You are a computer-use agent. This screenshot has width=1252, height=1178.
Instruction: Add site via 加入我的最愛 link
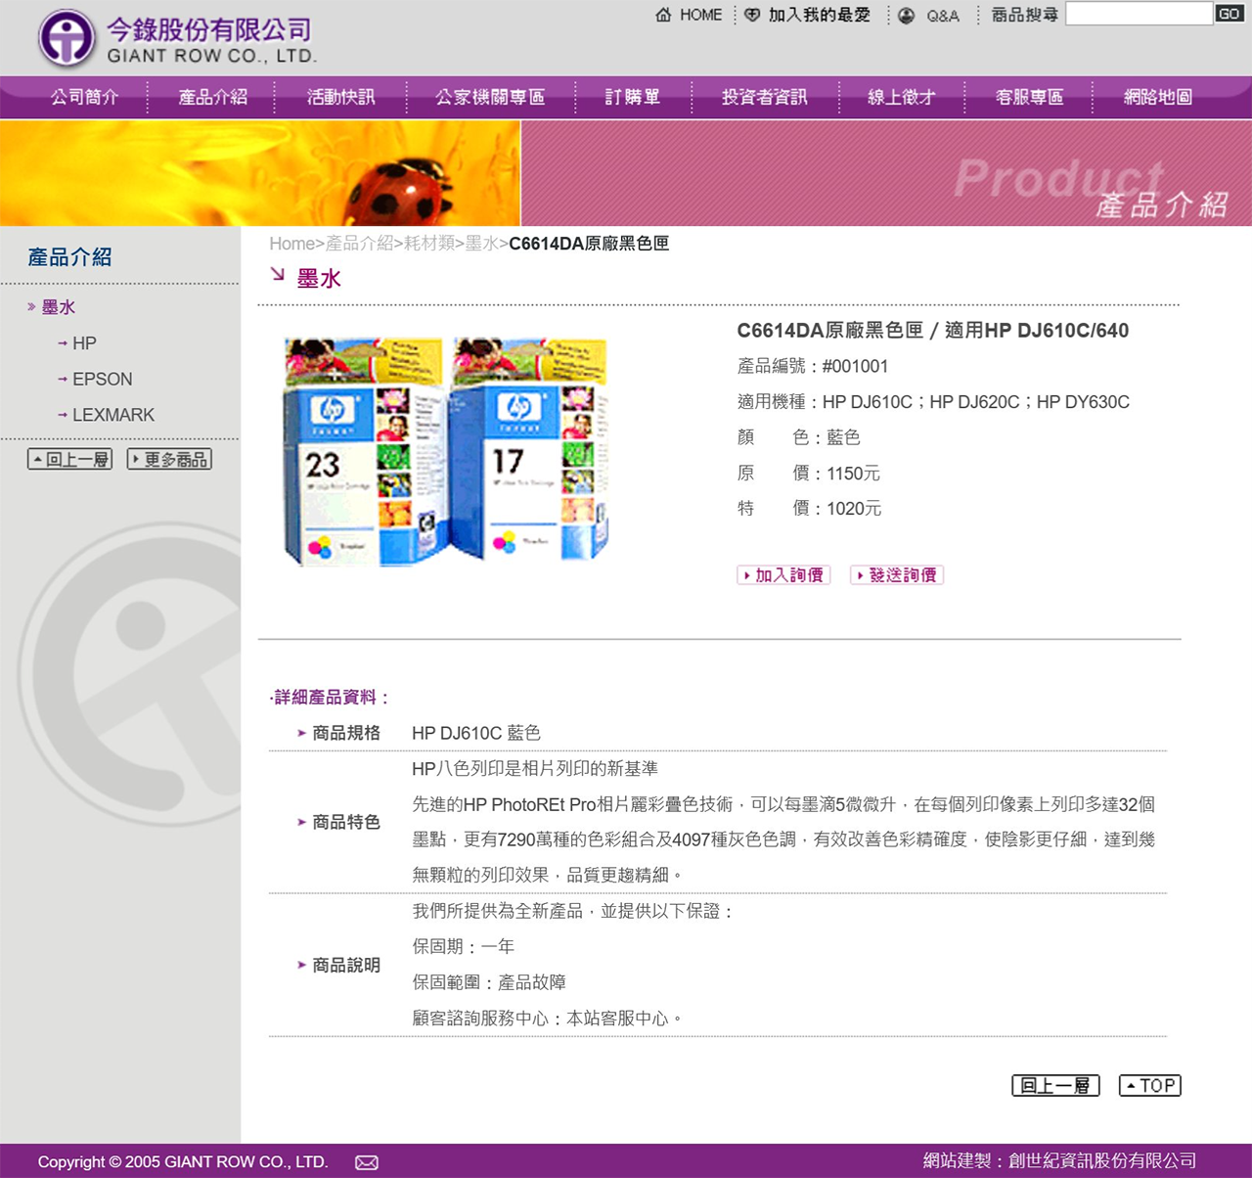pyautogui.click(x=819, y=15)
